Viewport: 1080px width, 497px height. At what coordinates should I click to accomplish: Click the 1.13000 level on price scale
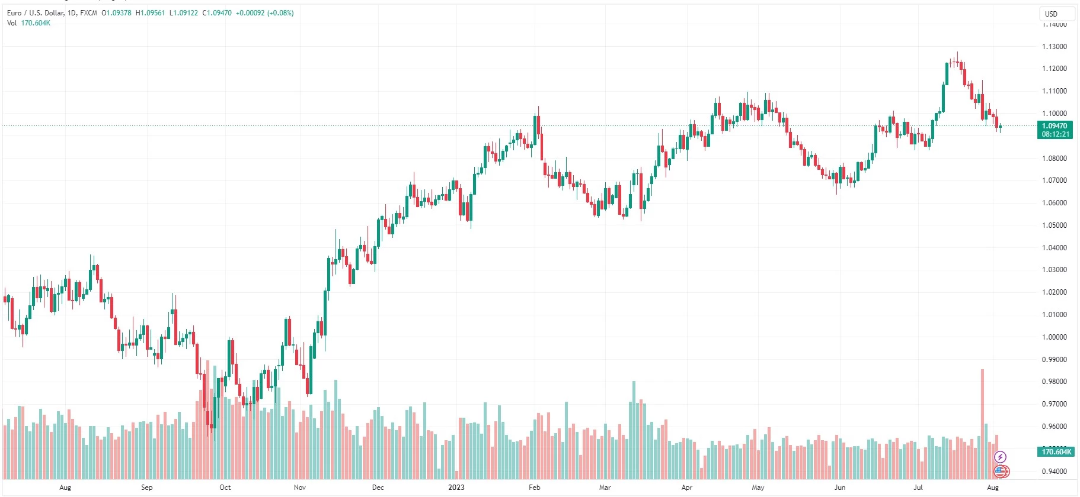coord(1054,47)
